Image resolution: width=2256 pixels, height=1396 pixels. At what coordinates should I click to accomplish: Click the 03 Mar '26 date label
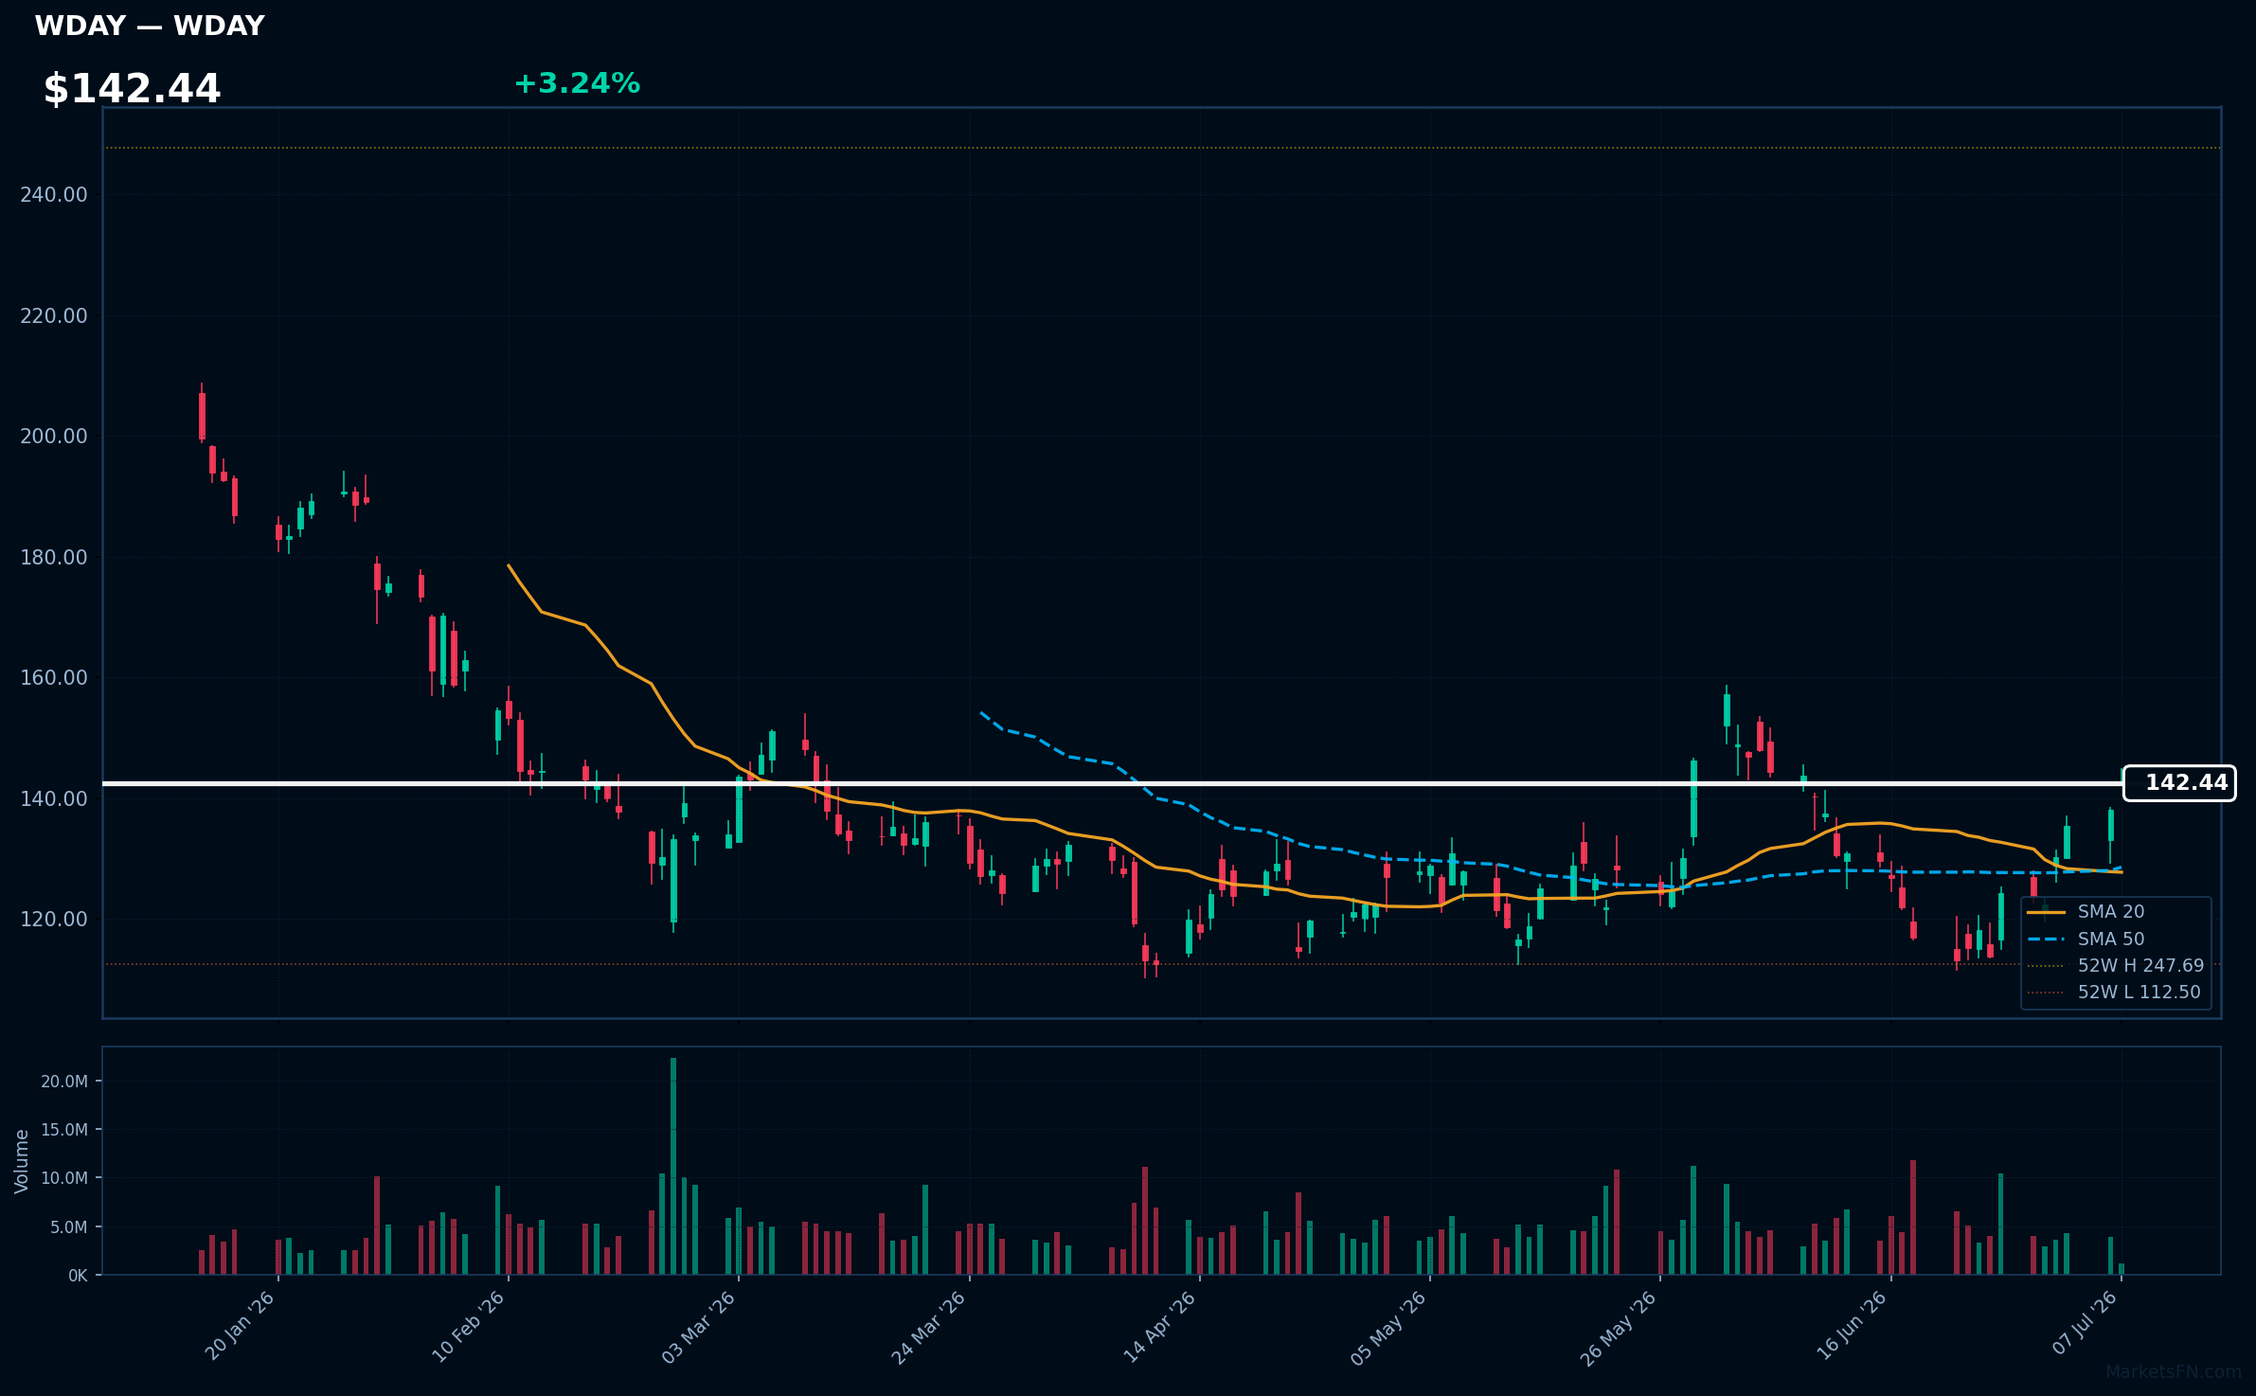click(699, 1327)
